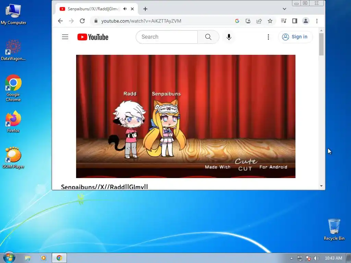Open Action Center flag icon

(x=308, y=258)
